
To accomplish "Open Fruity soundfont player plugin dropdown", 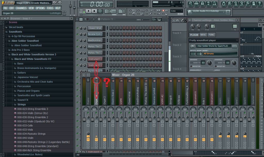I will point(213,40).
